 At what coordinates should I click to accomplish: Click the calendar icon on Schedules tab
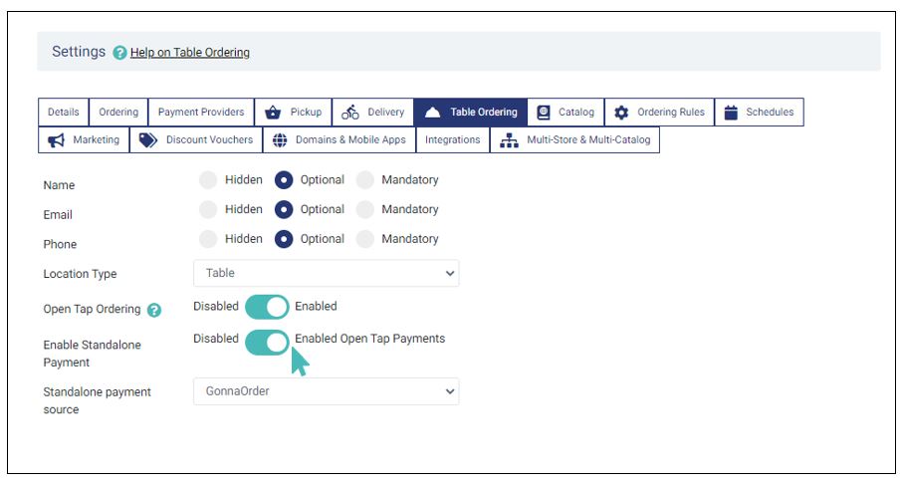tap(731, 113)
